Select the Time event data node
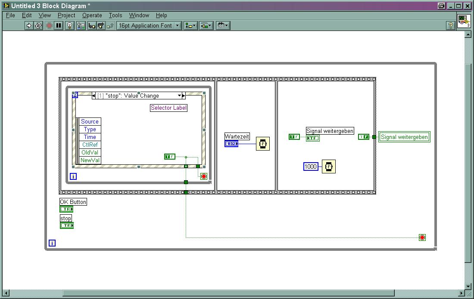Image resolution: width=474 pixels, height=299 pixels. pyautogui.click(x=90, y=137)
